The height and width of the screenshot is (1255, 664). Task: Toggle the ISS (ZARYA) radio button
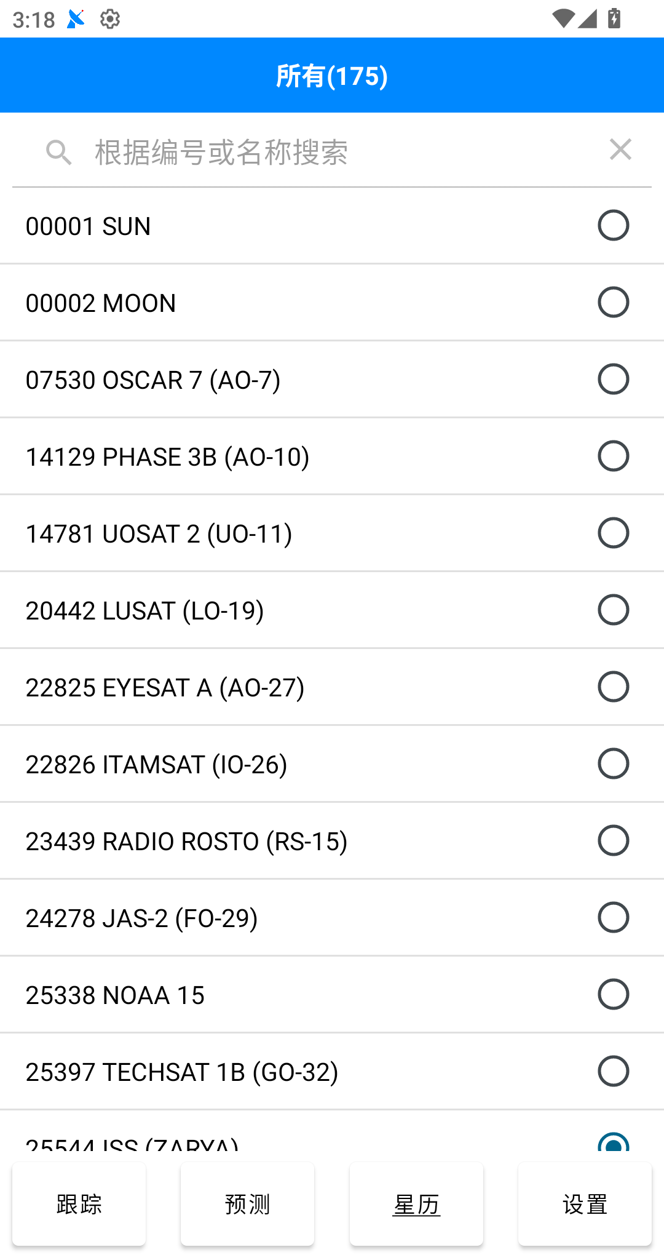click(613, 1143)
